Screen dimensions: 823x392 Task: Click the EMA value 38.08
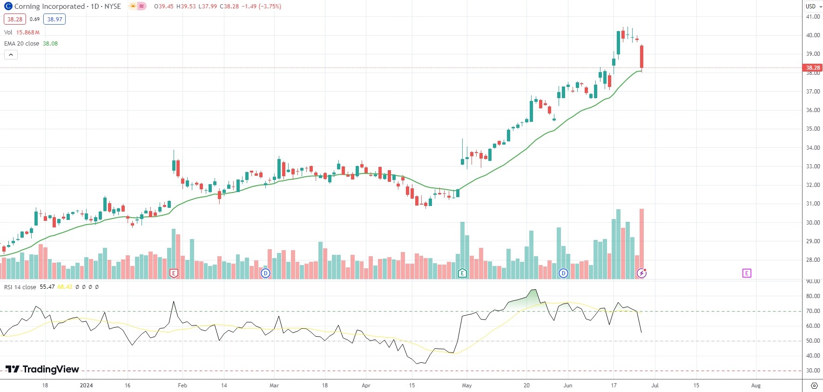[50, 44]
